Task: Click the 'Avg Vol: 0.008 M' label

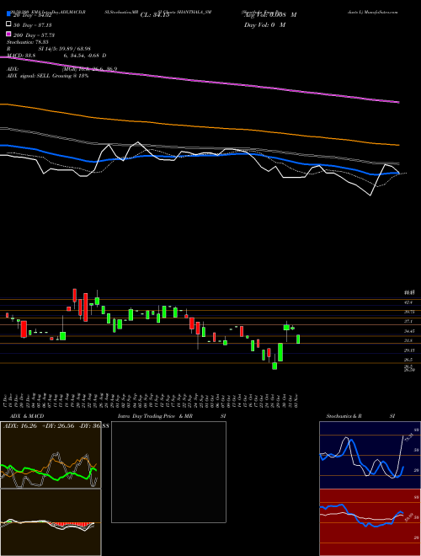Action: pyautogui.click(x=270, y=15)
